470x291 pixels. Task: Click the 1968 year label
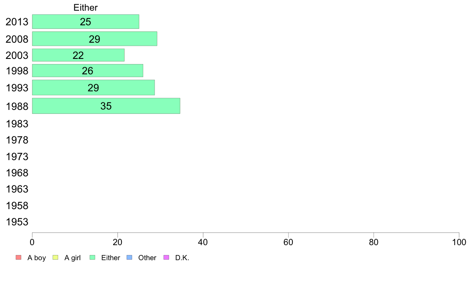pos(17,173)
